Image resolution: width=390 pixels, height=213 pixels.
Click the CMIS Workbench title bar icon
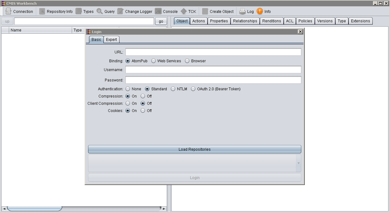pyautogui.click(x=3, y=3)
